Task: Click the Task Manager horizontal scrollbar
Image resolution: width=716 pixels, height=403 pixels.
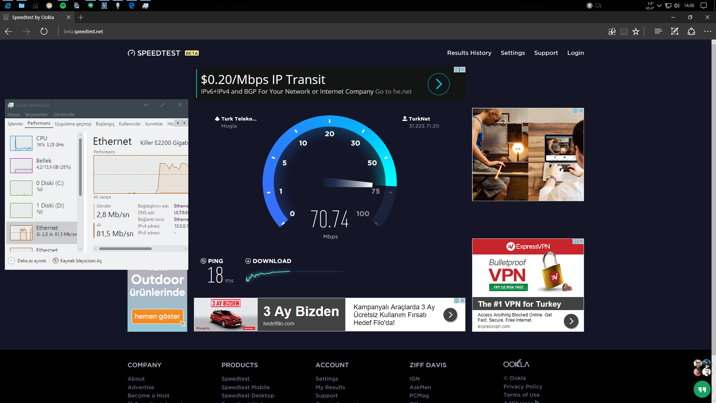Action: click(125, 249)
